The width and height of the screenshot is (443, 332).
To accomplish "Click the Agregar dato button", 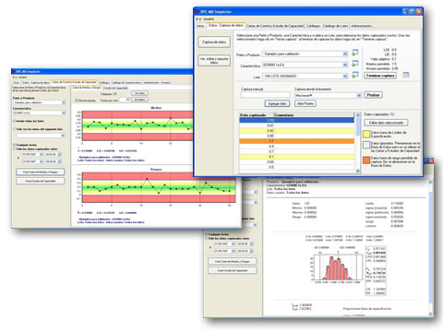I will 277,103.
